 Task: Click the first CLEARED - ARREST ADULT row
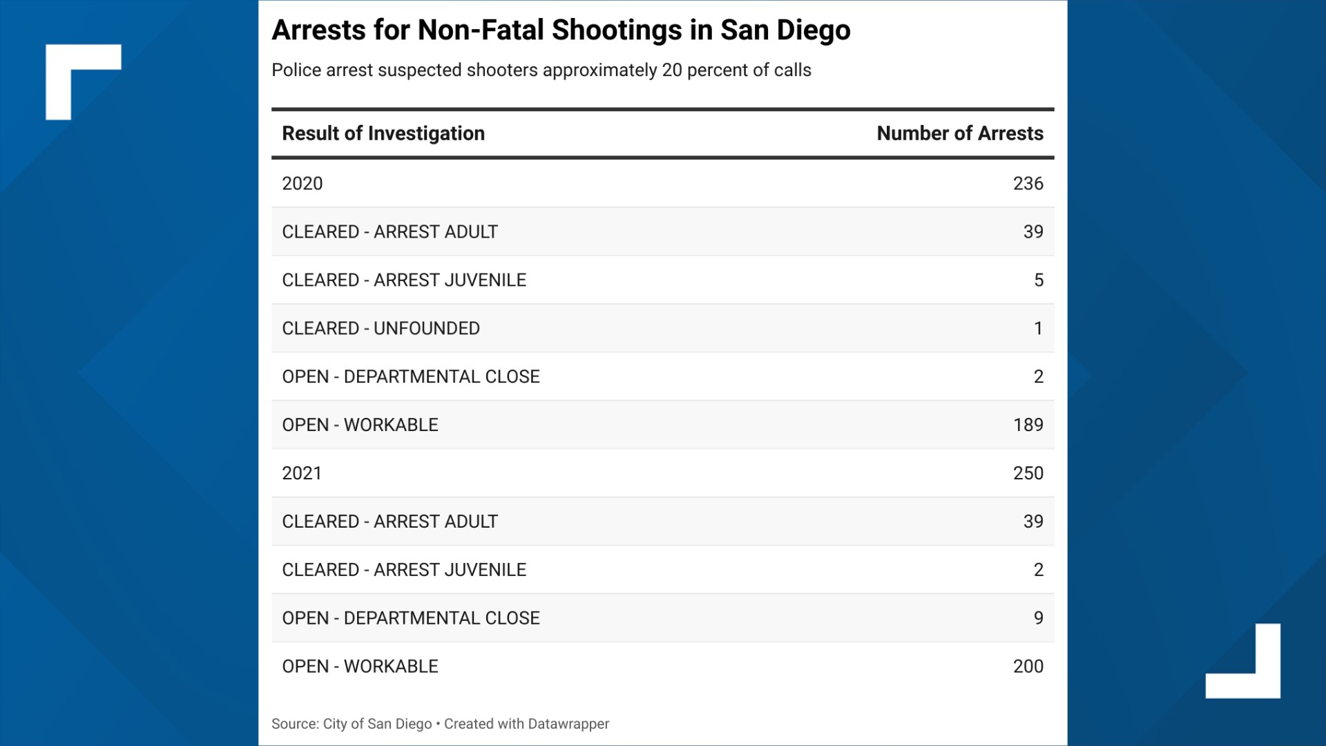pyautogui.click(x=663, y=231)
